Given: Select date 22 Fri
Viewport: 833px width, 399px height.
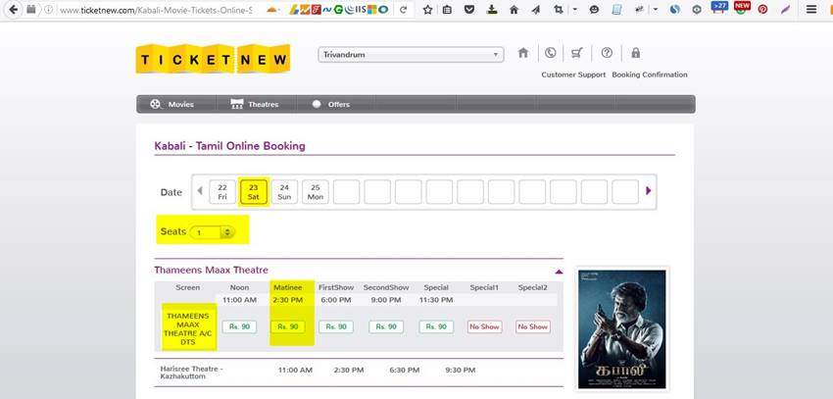Looking at the screenshot, I should click(x=222, y=192).
